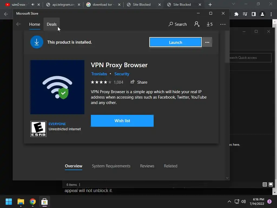Viewport: 277px width, 208px height.
Task: Open the System Requirements tab
Action: 111,166
